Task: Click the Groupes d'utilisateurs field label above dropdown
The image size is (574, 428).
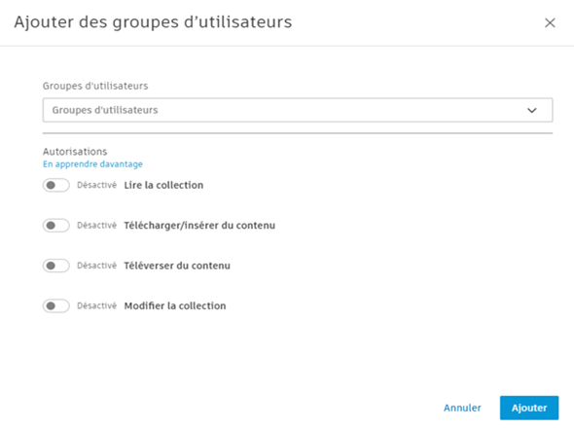Action: pos(95,86)
